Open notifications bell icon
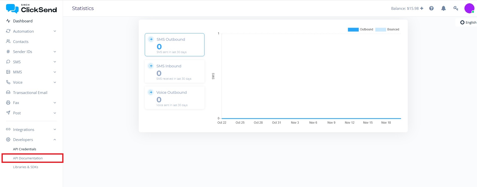This screenshot has height=187, width=477. tap(444, 8)
